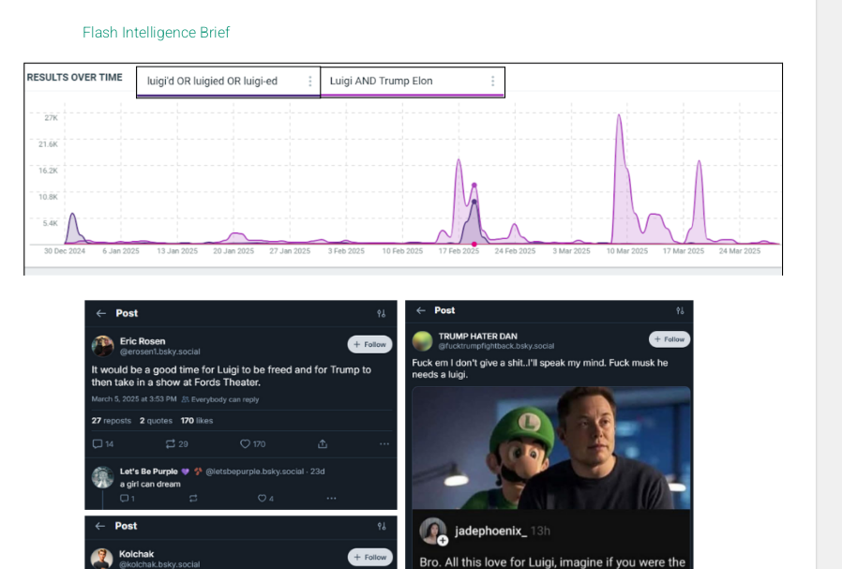Click the "3 Feb 2025" date label
The image size is (842, 569).
pyautogui.click(x=346, y=251)
